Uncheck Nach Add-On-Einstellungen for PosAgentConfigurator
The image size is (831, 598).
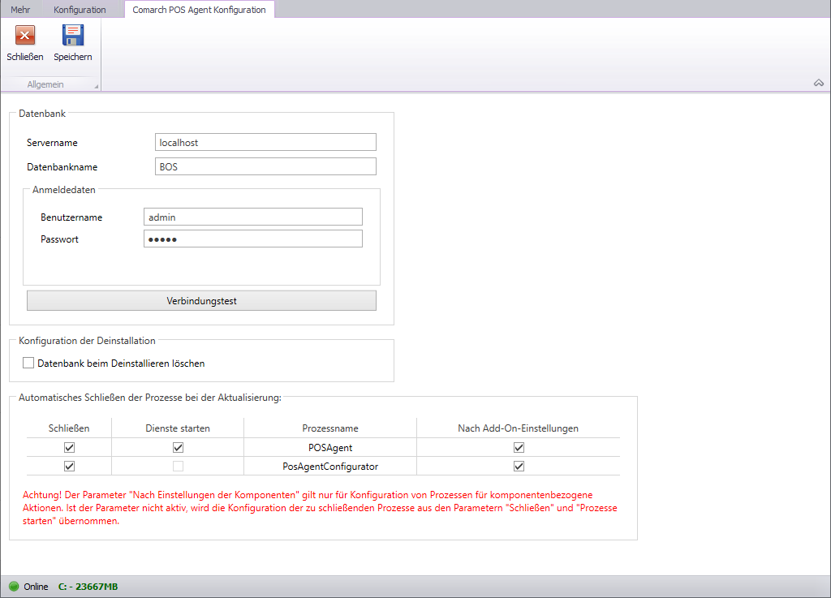tap(519, 466)
